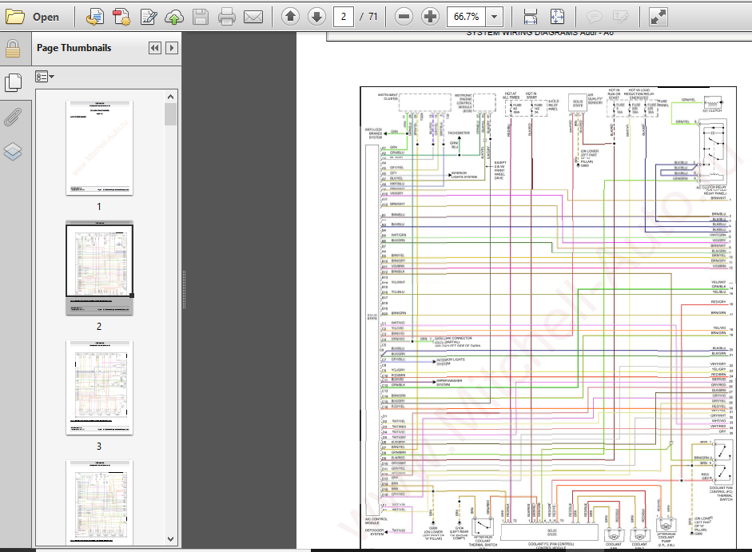Select page 2 thumbnail
This screenshot has width=752, height=552.
pos(99,268)
